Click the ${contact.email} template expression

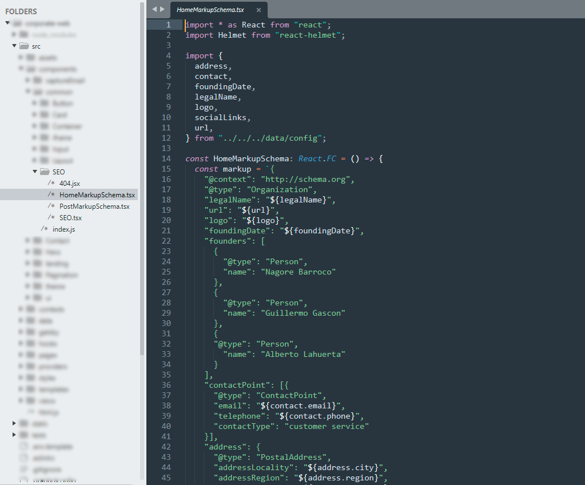click(298, 406)
